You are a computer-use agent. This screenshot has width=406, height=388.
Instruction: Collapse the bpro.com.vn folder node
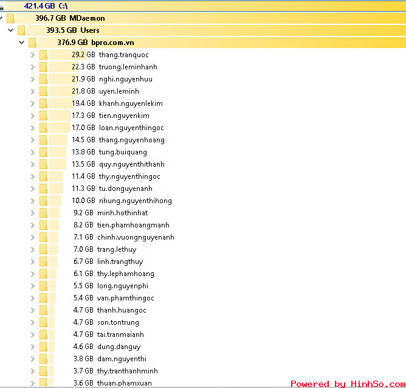click(21, 43)
